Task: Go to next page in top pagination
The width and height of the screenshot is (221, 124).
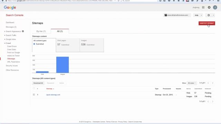Action: (213, 83)
